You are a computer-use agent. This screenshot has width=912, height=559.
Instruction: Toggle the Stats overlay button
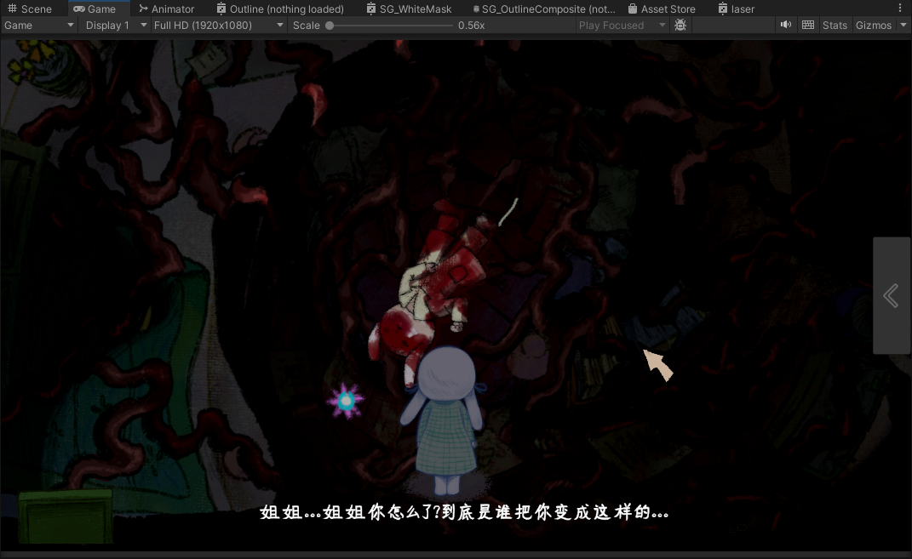pyautogui.click(x=835, y=25)
